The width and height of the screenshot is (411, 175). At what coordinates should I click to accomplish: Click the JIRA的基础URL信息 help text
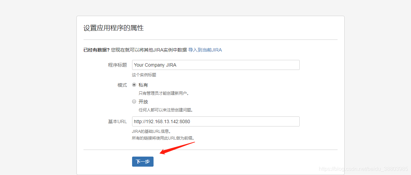coord(152,132)
